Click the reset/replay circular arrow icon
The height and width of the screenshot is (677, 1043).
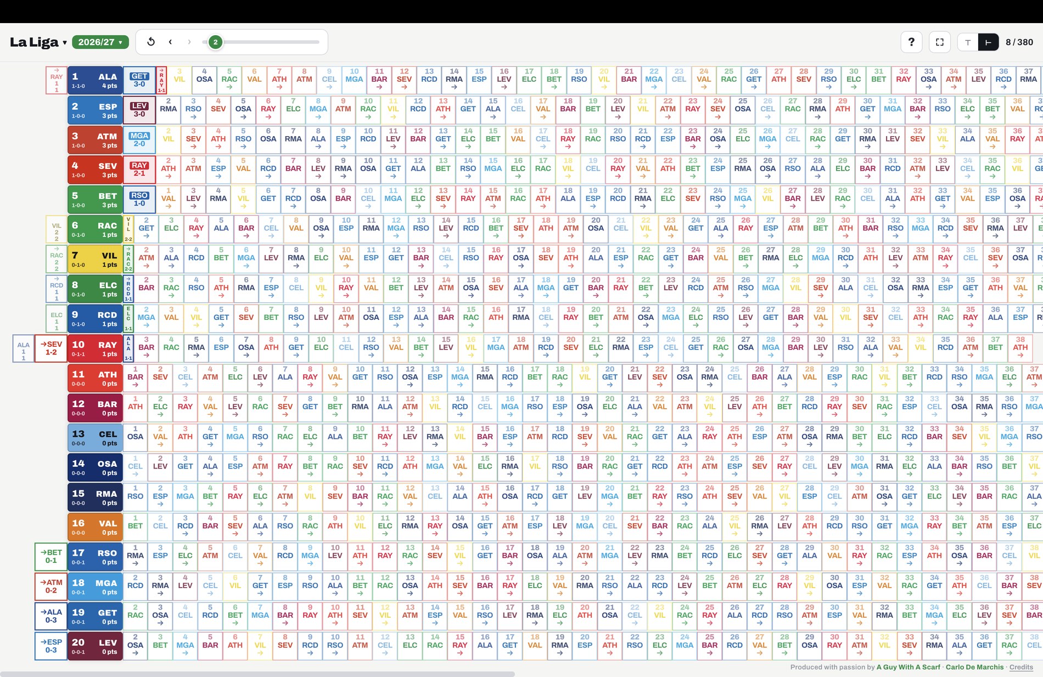tap(151, 42)
